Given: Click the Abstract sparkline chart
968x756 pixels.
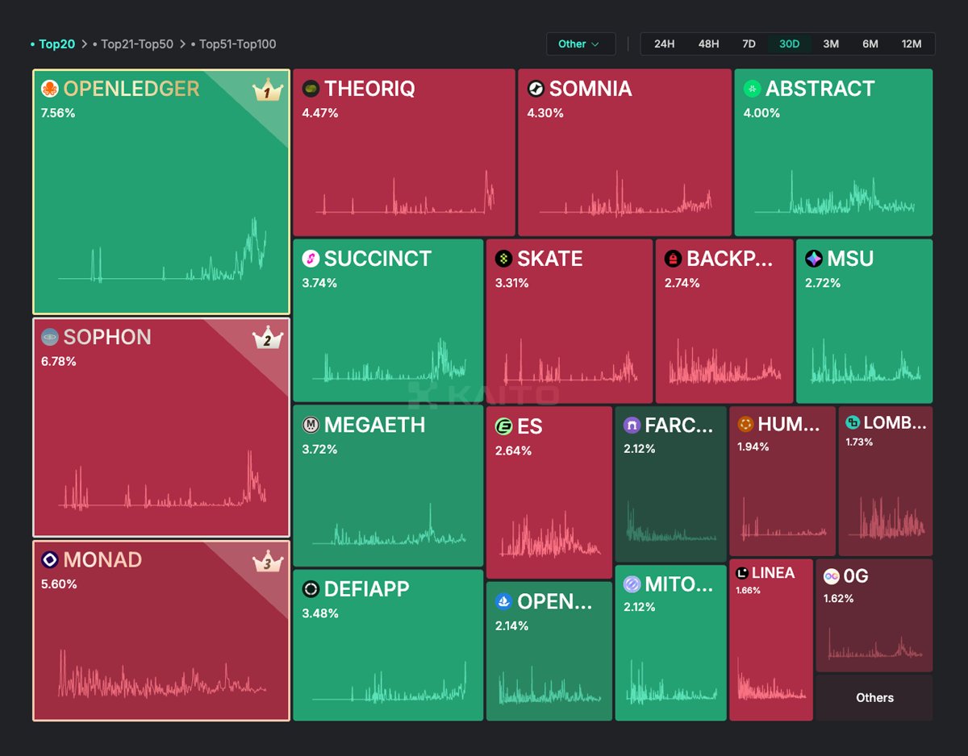Looking at the screenshot, I should (834, 192).
